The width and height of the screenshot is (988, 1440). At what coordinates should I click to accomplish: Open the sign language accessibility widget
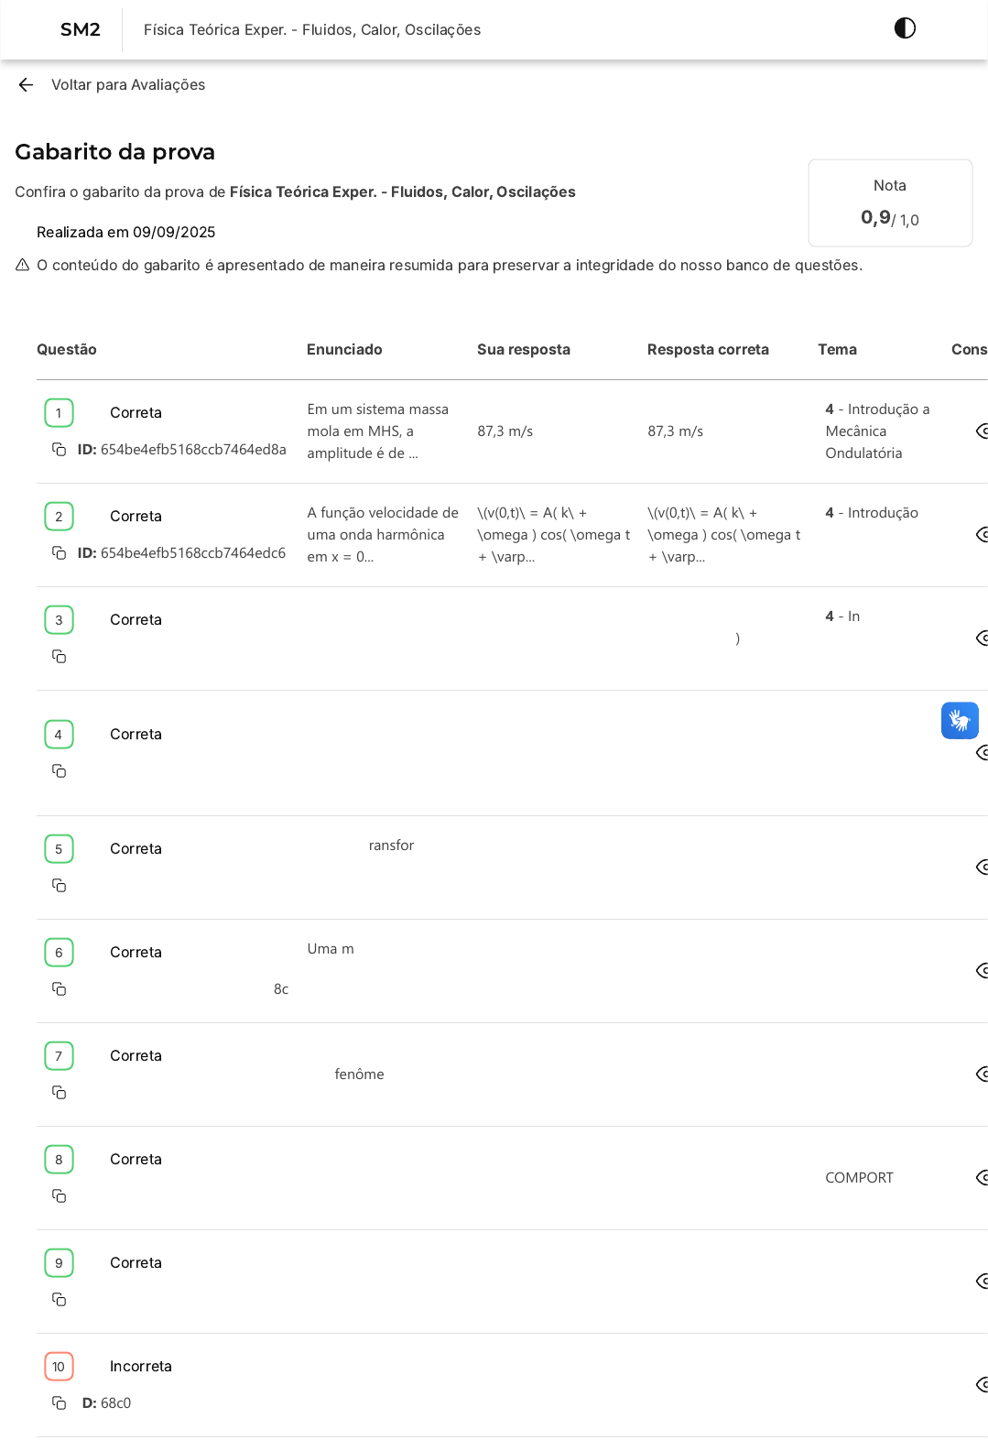960,721
